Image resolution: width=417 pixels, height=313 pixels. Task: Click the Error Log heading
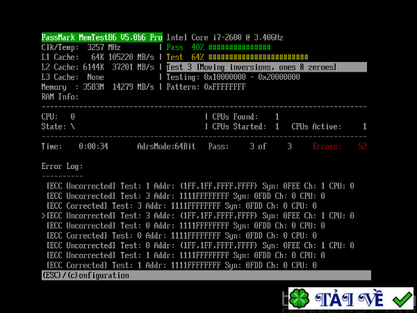click(x=63, y=166)
